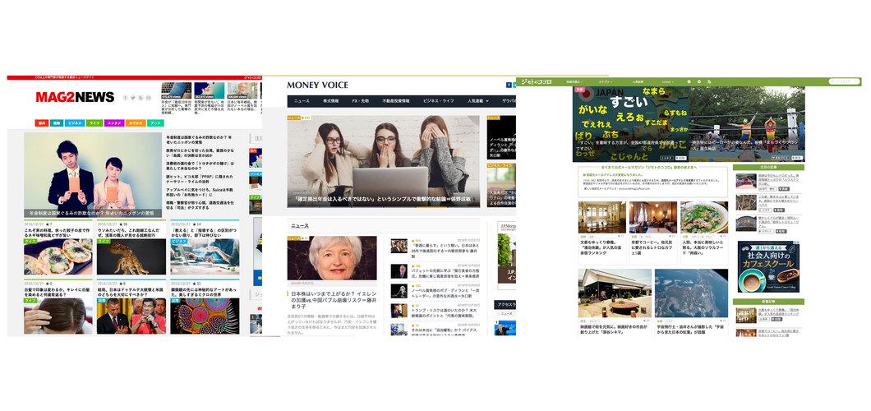The height and width of the screenshot is (411, 871).
Task: Expand the contact dropdown in green bar
Action: click(668, 82)
